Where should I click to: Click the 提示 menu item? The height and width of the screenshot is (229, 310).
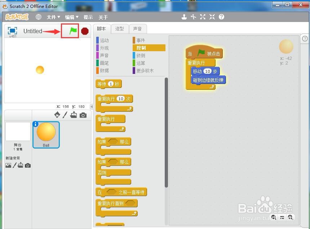(x=88, y=17)
